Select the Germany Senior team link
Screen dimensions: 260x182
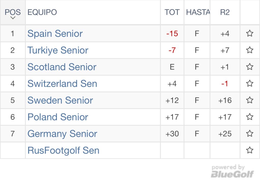(x=62, y=134)
